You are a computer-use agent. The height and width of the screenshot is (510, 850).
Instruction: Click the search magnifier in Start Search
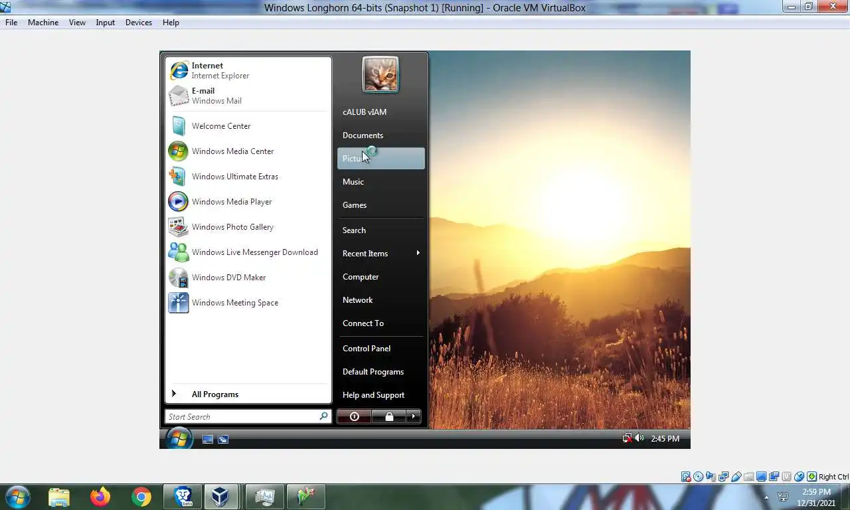tap(323, 416)
